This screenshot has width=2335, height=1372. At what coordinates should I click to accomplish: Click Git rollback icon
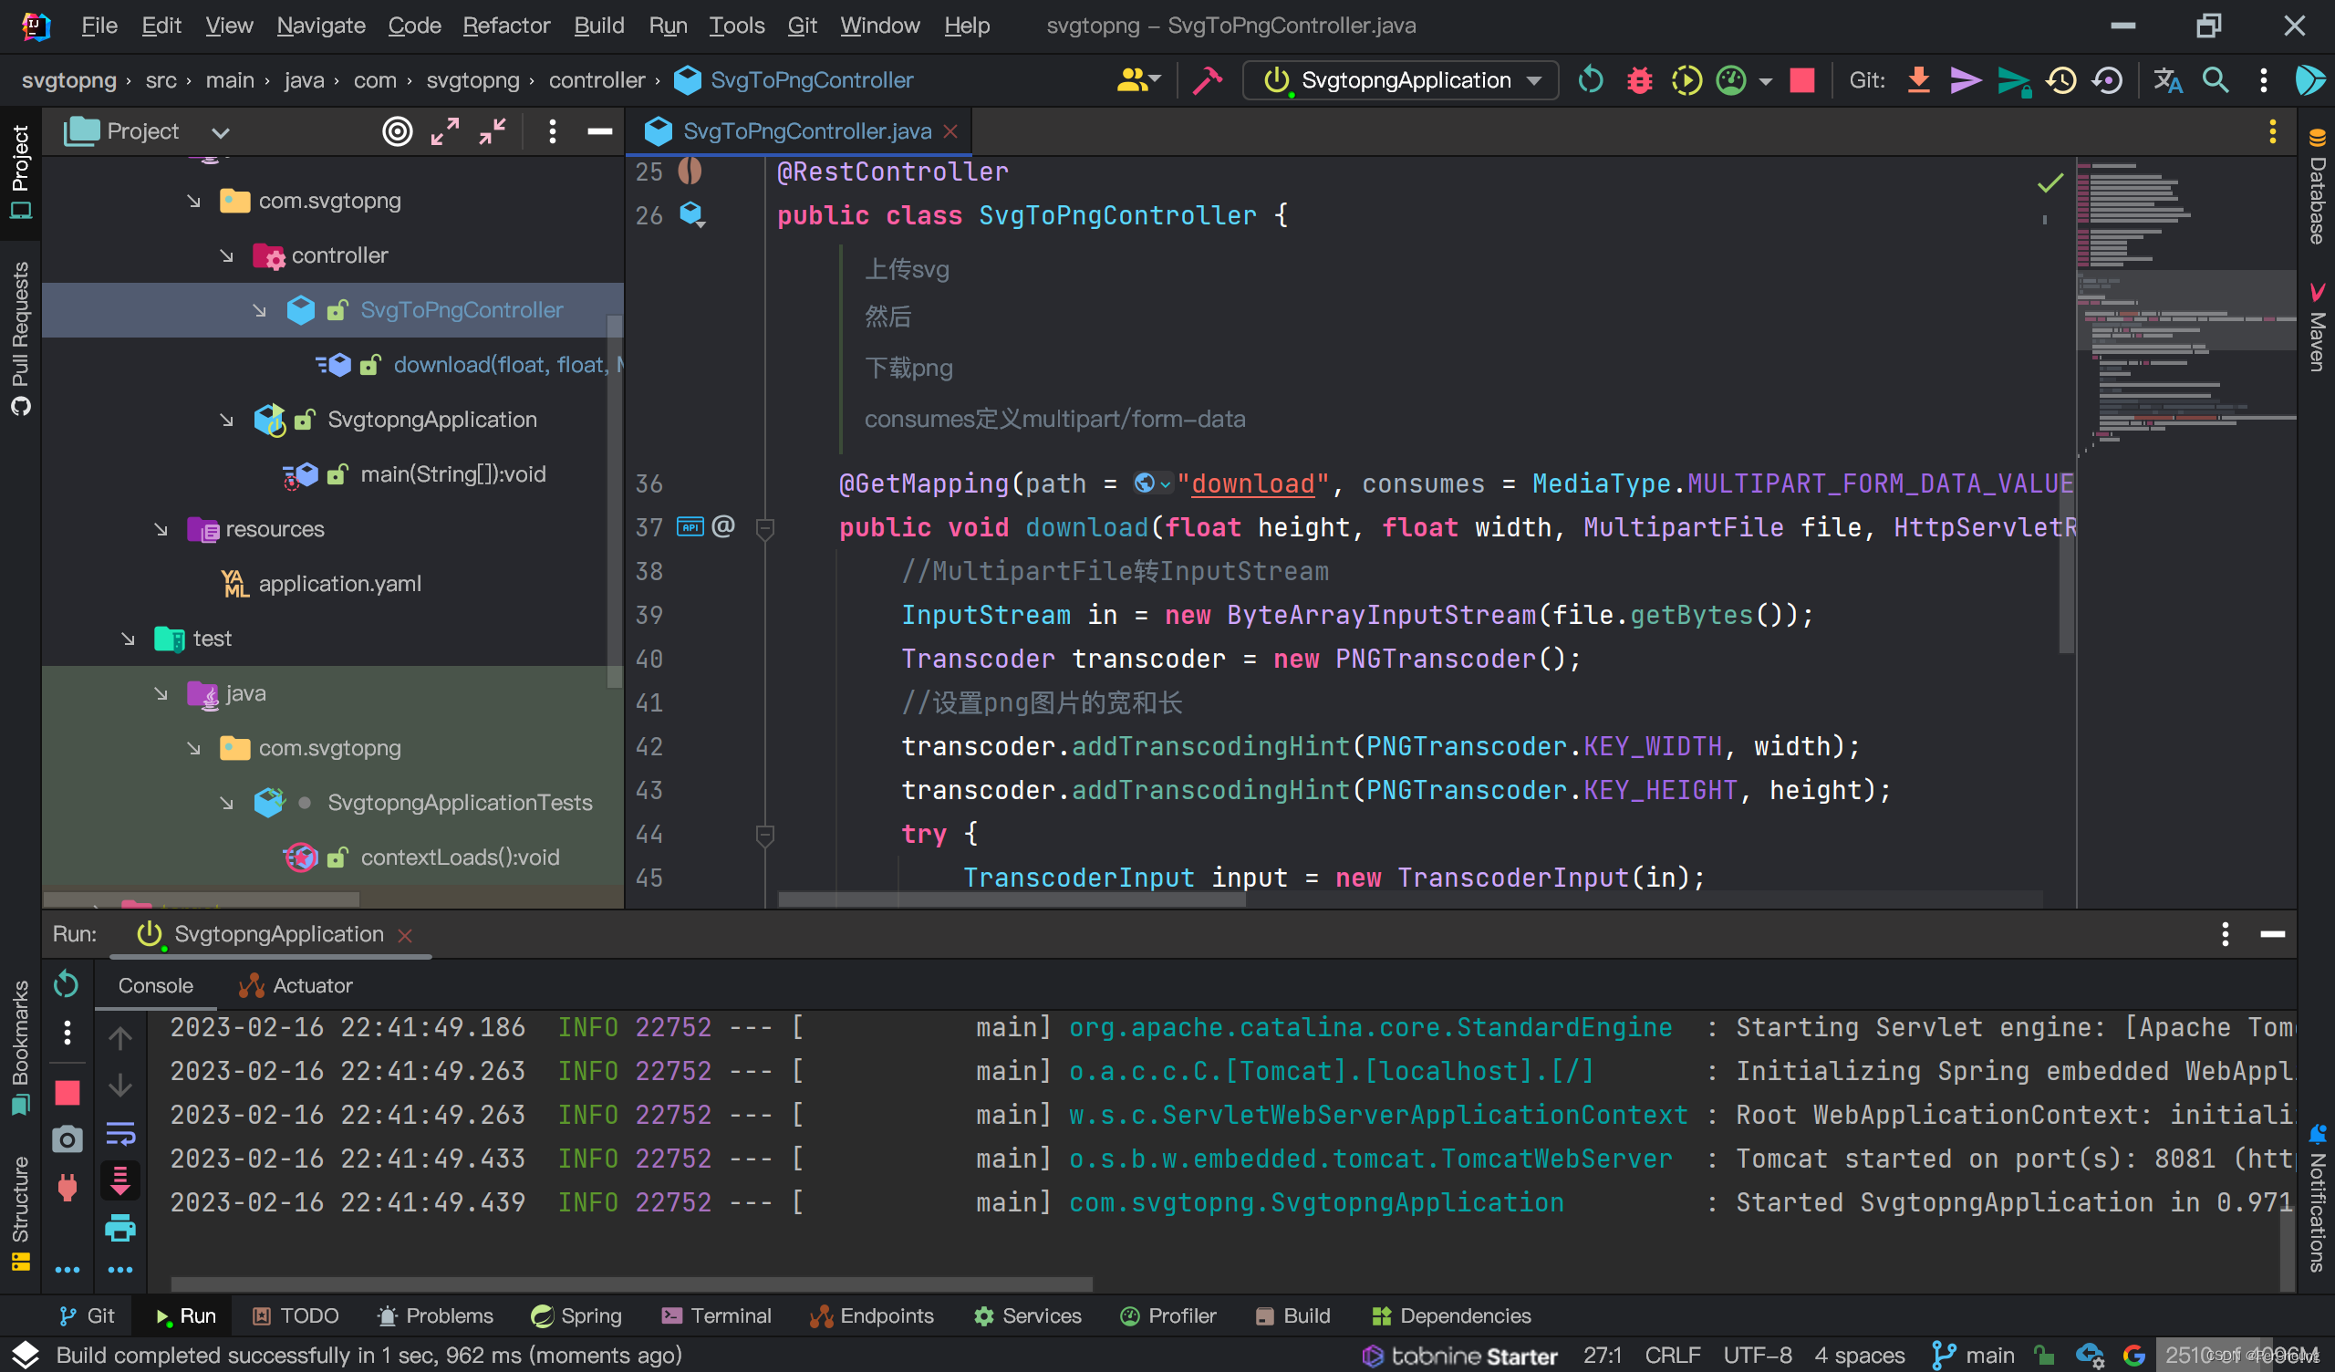(2108, 80)
